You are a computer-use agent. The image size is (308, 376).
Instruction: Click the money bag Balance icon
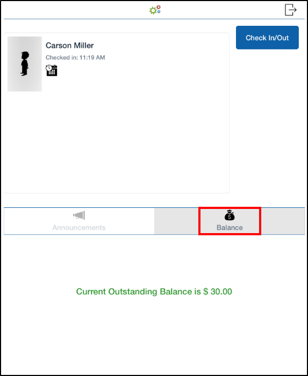(230, 215)
